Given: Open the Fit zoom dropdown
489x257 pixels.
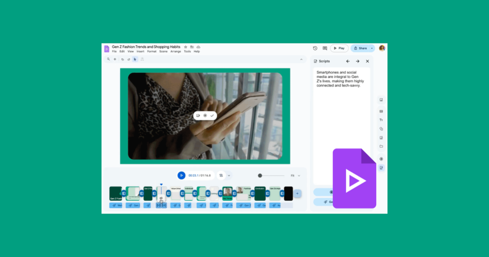Looking at the screenshot, I should pos(296,175).
